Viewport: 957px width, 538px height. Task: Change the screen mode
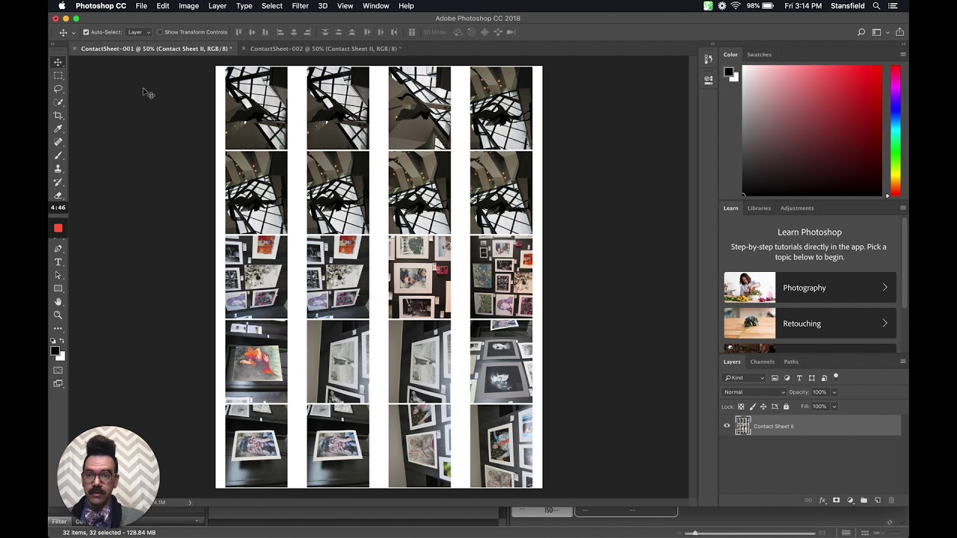58,383
